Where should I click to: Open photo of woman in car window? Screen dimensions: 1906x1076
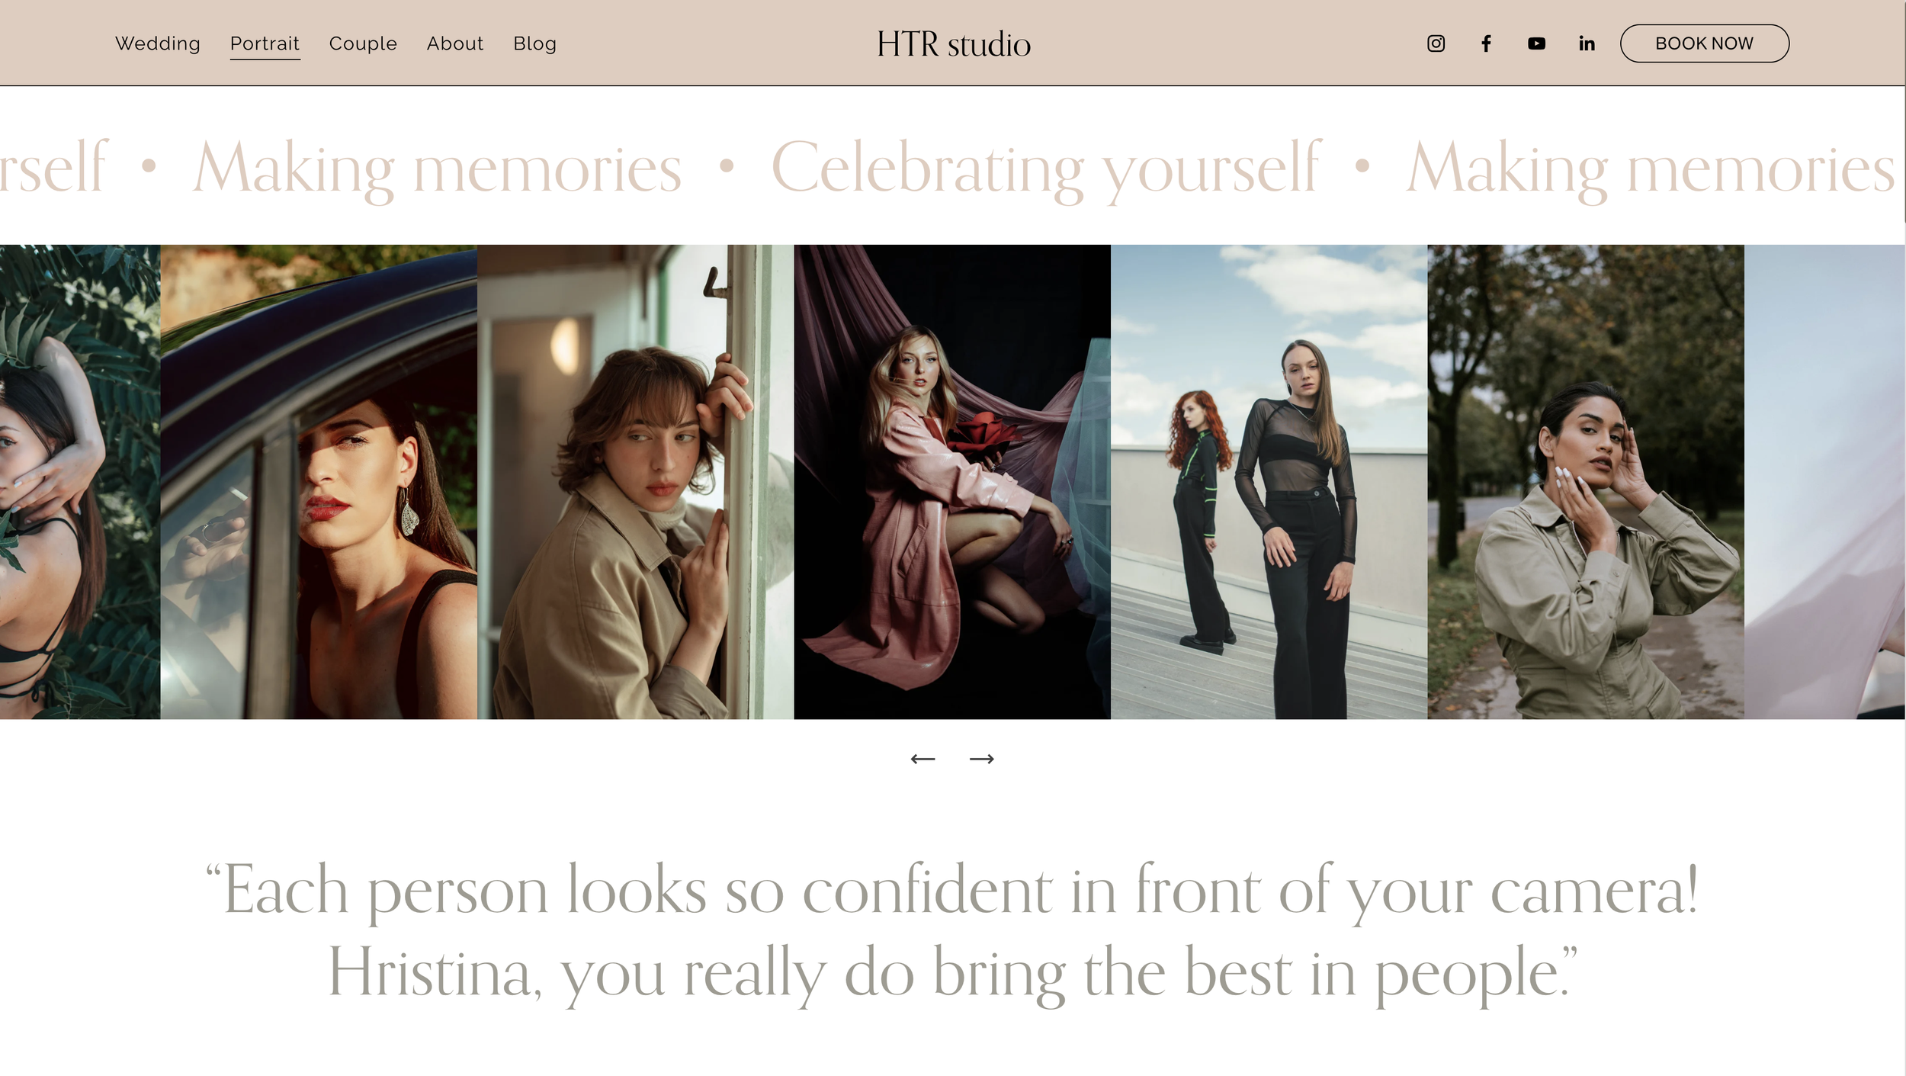(x=319, y=482)
